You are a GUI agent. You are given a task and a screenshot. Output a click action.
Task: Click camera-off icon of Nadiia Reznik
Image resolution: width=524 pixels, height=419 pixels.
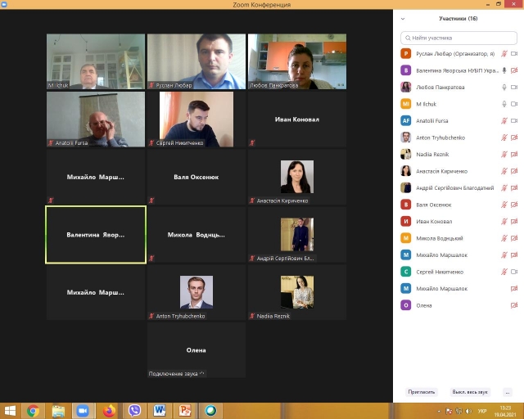click(514, 154)
